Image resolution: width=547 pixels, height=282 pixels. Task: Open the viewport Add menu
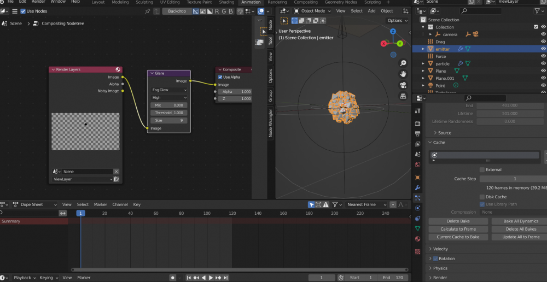(371, 11)
